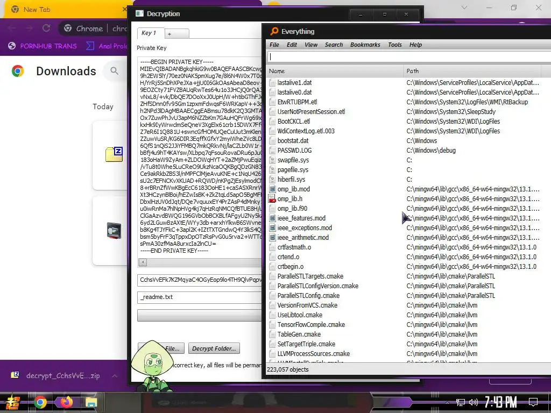Add a new key tab with plus button
Viewport: 551px width, 413px height.
point(176,34)
